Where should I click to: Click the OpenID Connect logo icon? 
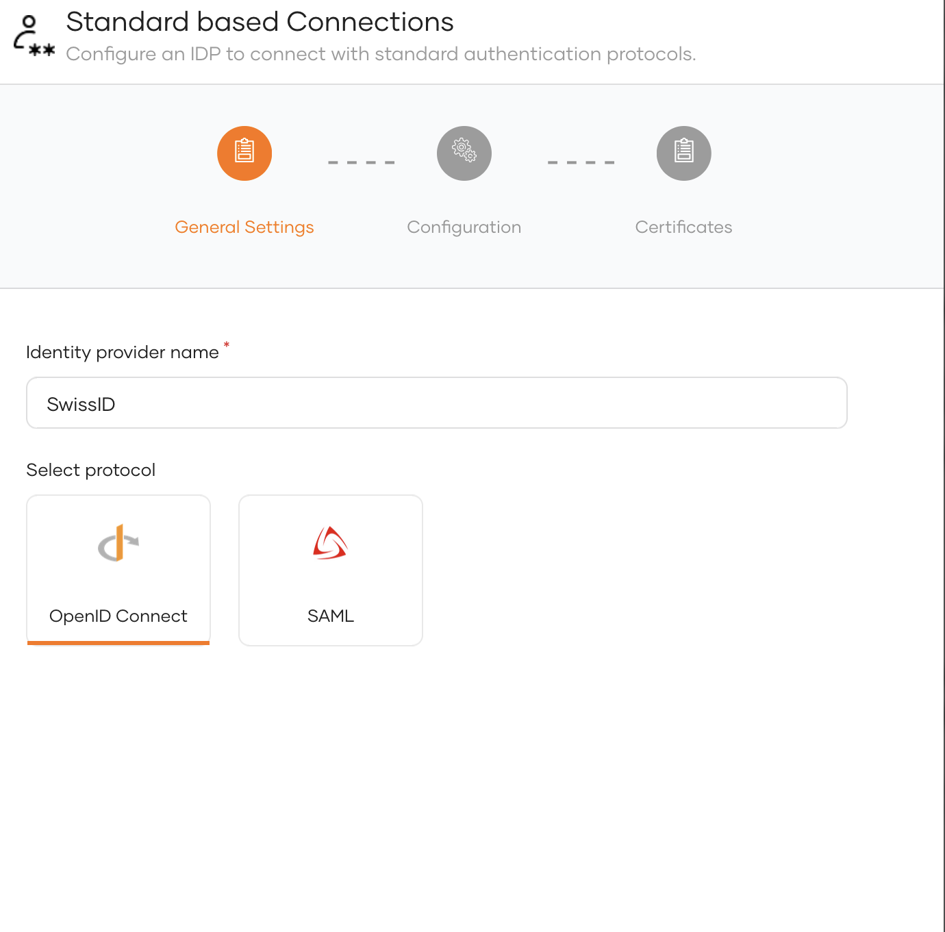(118, 543)
